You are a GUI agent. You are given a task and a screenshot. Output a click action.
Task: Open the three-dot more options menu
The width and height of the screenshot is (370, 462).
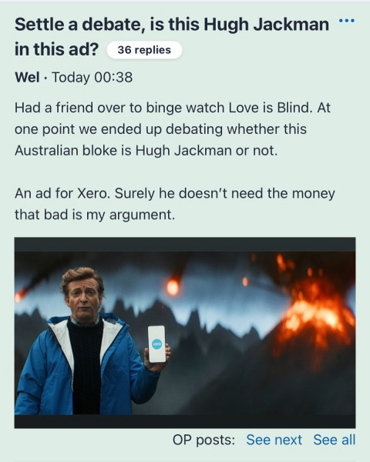(347, 21)
